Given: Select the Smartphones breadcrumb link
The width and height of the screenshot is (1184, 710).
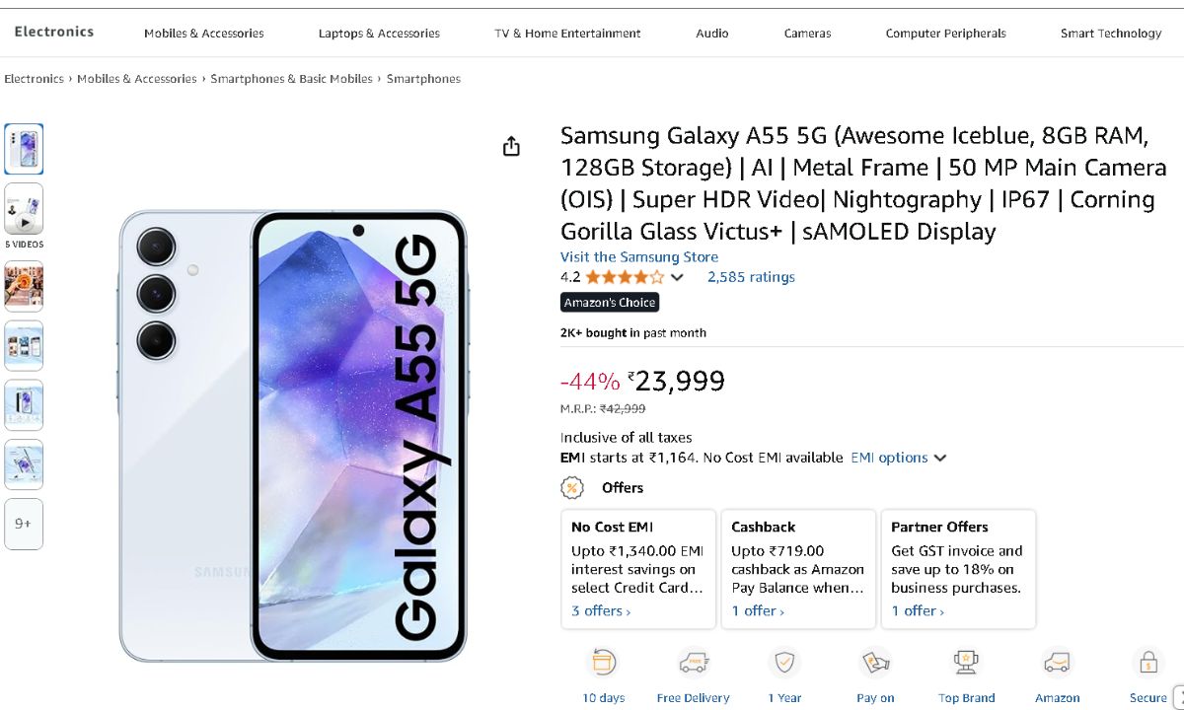Looking at the screenshot, I should tap(423, 79).
